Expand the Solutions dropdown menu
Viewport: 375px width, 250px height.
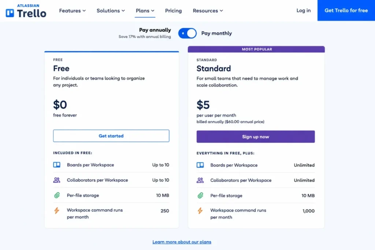click(111, 11)
